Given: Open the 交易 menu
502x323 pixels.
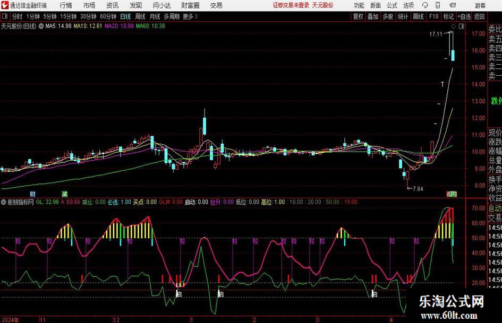Looking at the screenshot, I should tap(216, 5).
